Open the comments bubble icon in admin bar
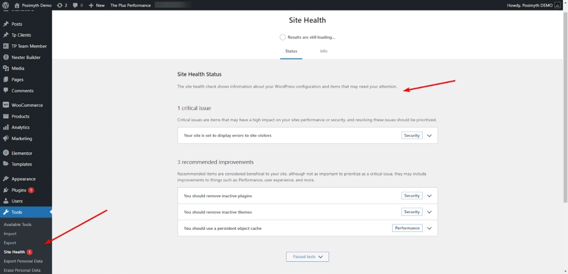Image resolution: width=568 pixels, height=274 pixels. [x=75, y=6]
